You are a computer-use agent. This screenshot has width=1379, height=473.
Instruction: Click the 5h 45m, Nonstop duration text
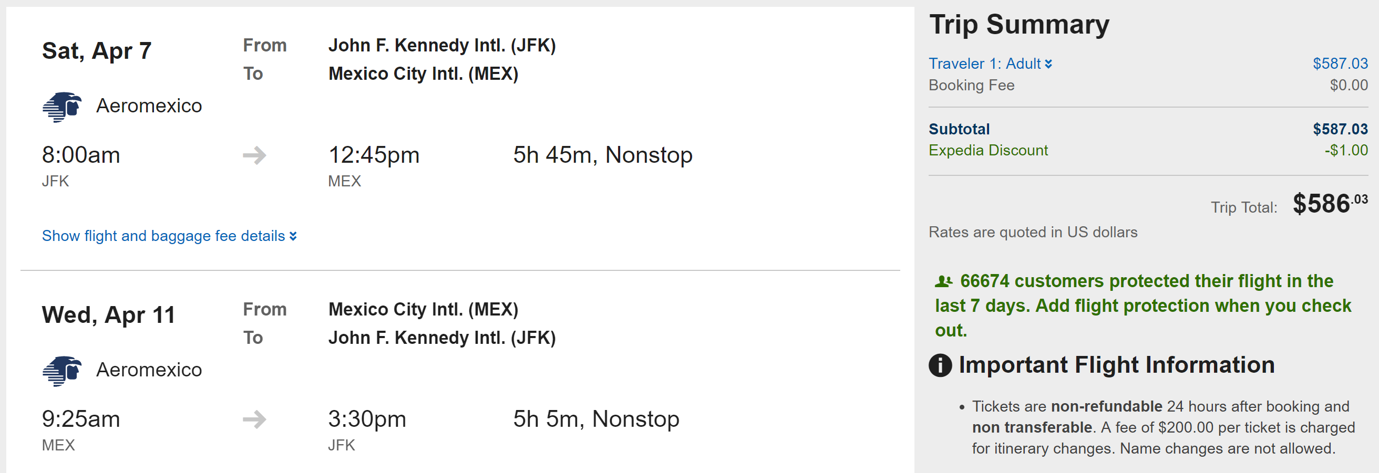coord(602,155)
